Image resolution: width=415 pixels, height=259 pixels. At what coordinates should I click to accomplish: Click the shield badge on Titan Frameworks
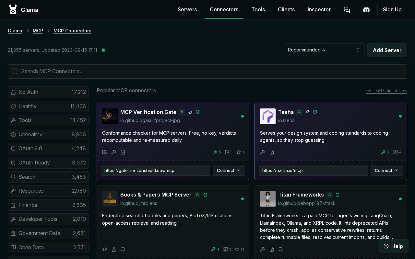[x=338, y=195]
